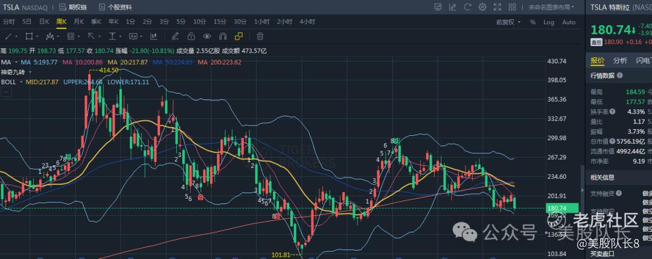Toggle the % percentage axis scale
The height and width of the screenshot is (259, 652).
pyautogui.click(x=532, y=22)
